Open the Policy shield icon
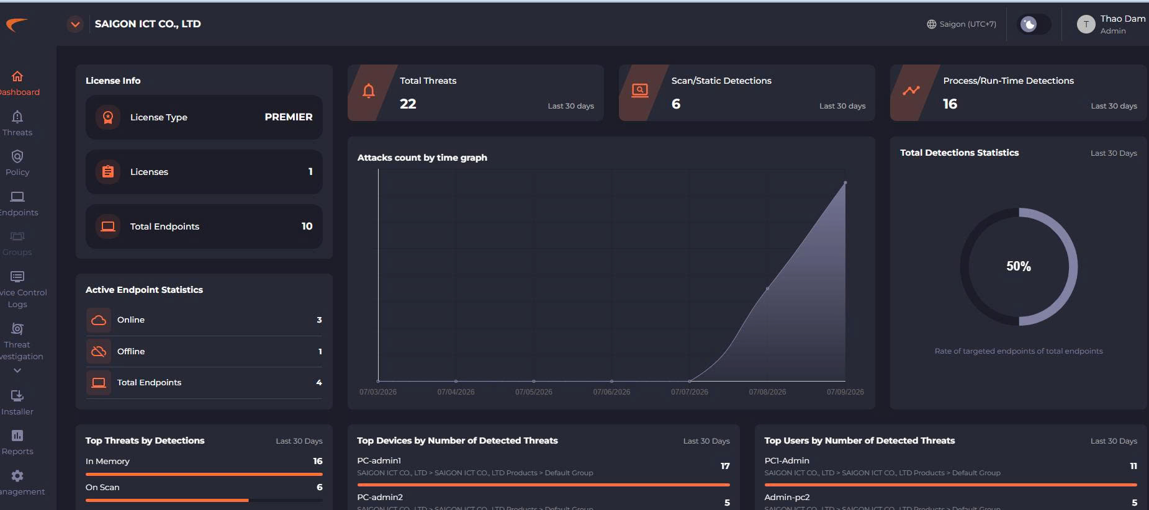This screenshot has height=510, width=1149. click(17, 156)
